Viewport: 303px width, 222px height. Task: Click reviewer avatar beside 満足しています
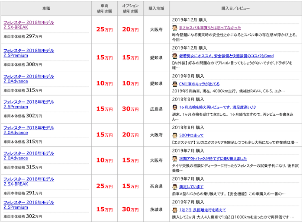[x=175, y=187]
